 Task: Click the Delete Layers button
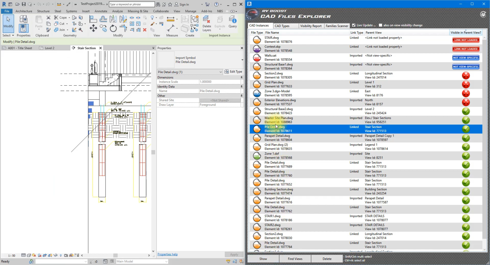tap(207, 24)
